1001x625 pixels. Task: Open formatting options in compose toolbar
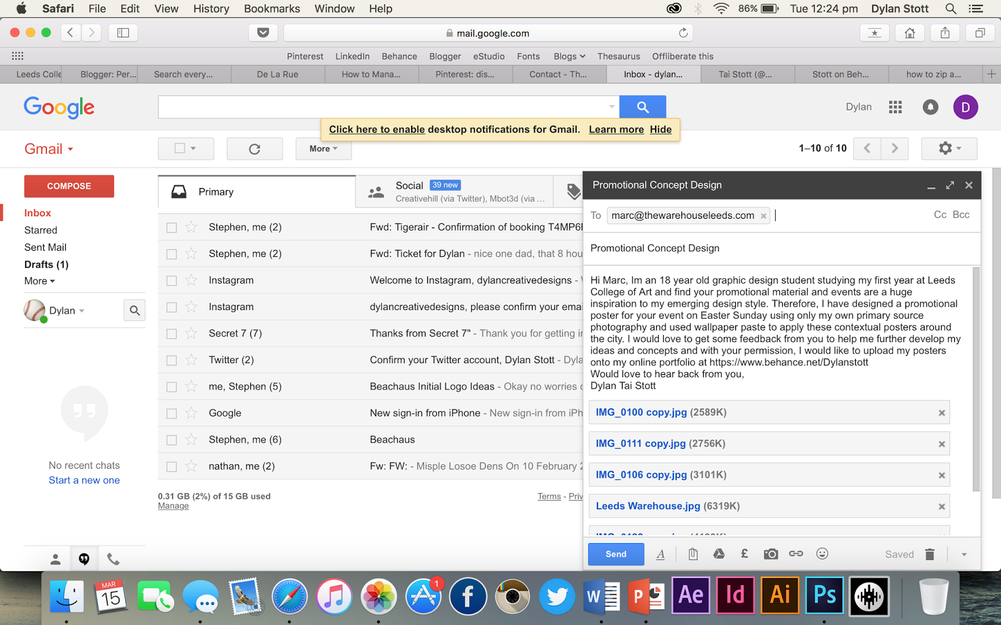pos(661,554)
